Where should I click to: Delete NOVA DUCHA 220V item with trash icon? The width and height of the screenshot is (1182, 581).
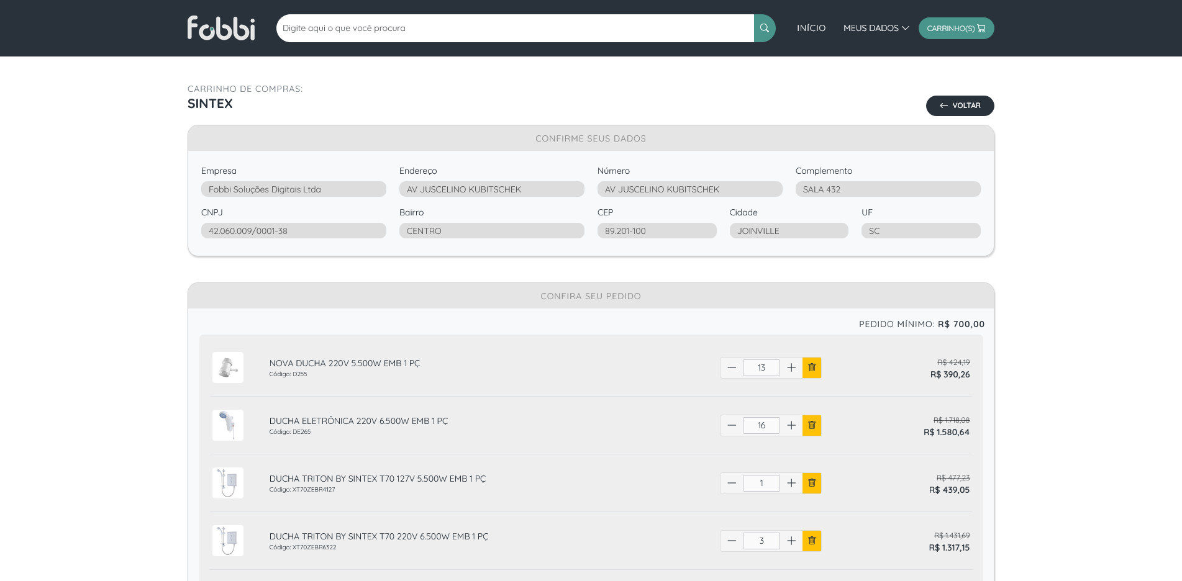point(811,367)
